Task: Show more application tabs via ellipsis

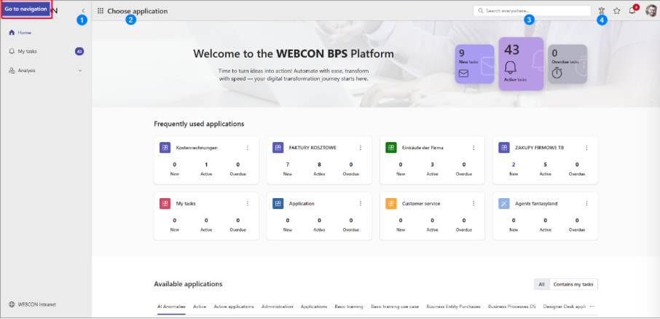Action: click(592, 307)
